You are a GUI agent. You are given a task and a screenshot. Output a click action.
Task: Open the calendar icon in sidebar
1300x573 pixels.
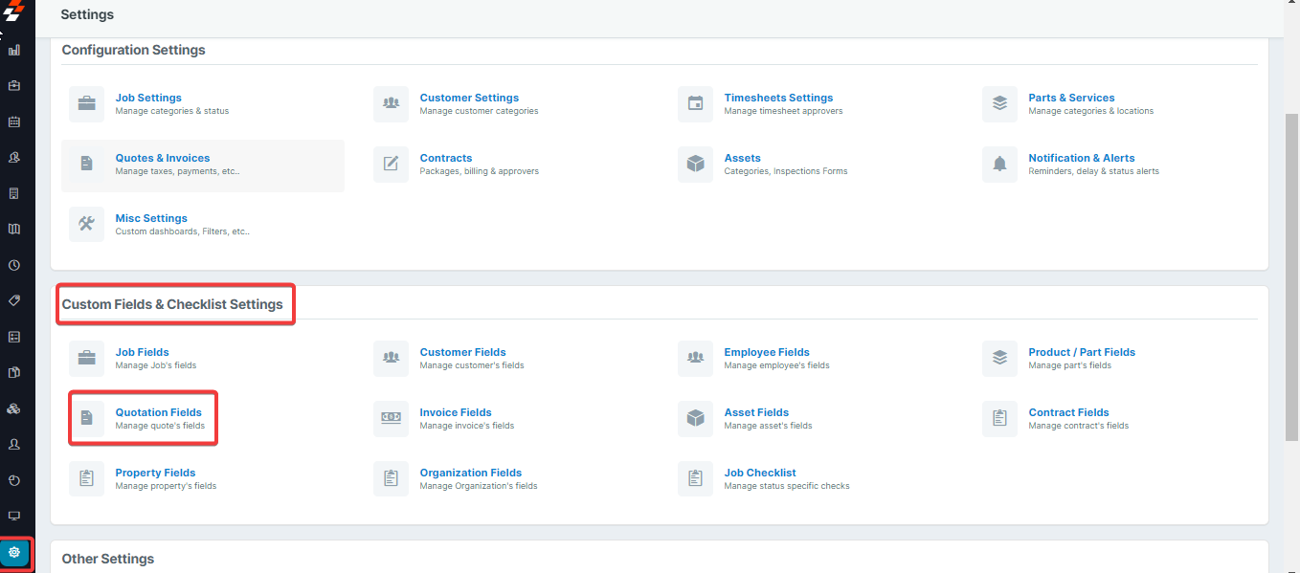click(x=14, y=121)
